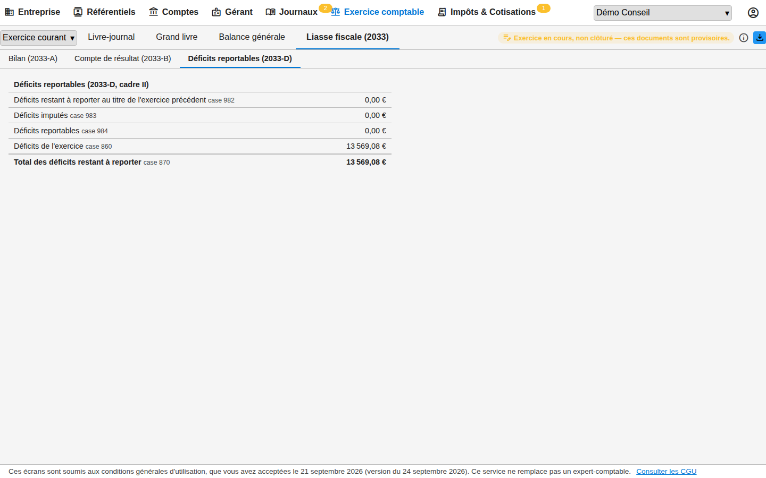Open the Référentiels menu

104,12
